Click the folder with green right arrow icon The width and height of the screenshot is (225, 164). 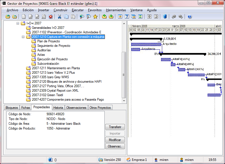click(111, 17)
